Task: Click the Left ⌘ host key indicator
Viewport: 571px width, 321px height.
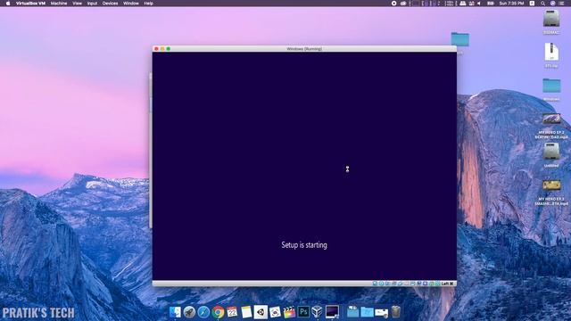Action: [448, 284]
